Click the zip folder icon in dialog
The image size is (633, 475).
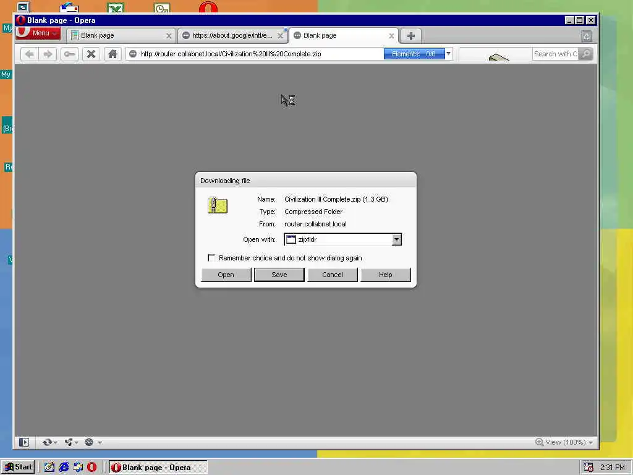pos(218,205)
